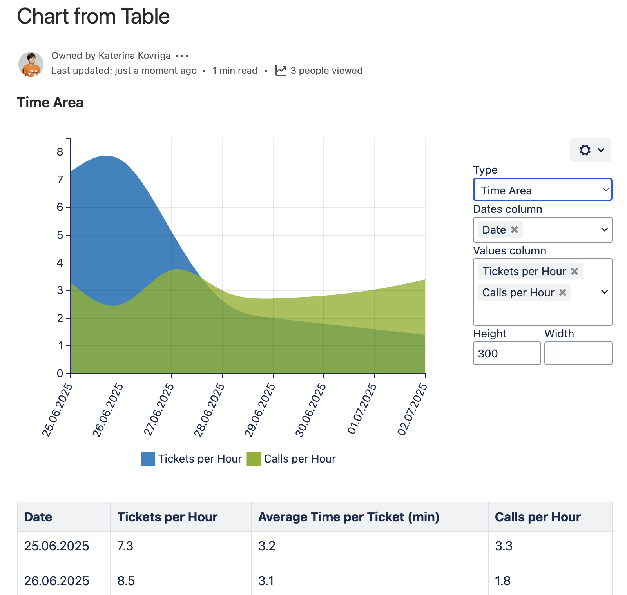Viewport: 627px width, 595px height.
Task: Click the page analytics chart icon
Action: 281,71
